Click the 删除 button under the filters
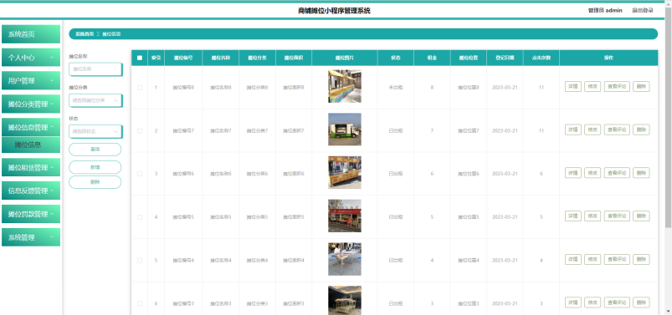Image resolution: width=672 pixels, height=315 pixels. click(x=95, y=182)
